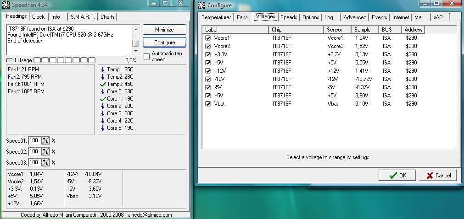Viewport: 464px width, 219px height.
Task: Switch to the S.M.A.R.T. tab
Action: click(83, 17)
